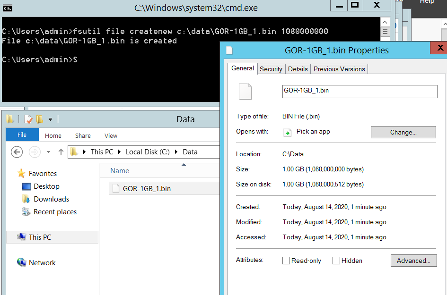The image size is (447, 295).
Task: Click the folder icon in address bar
Action: (74, 152)
